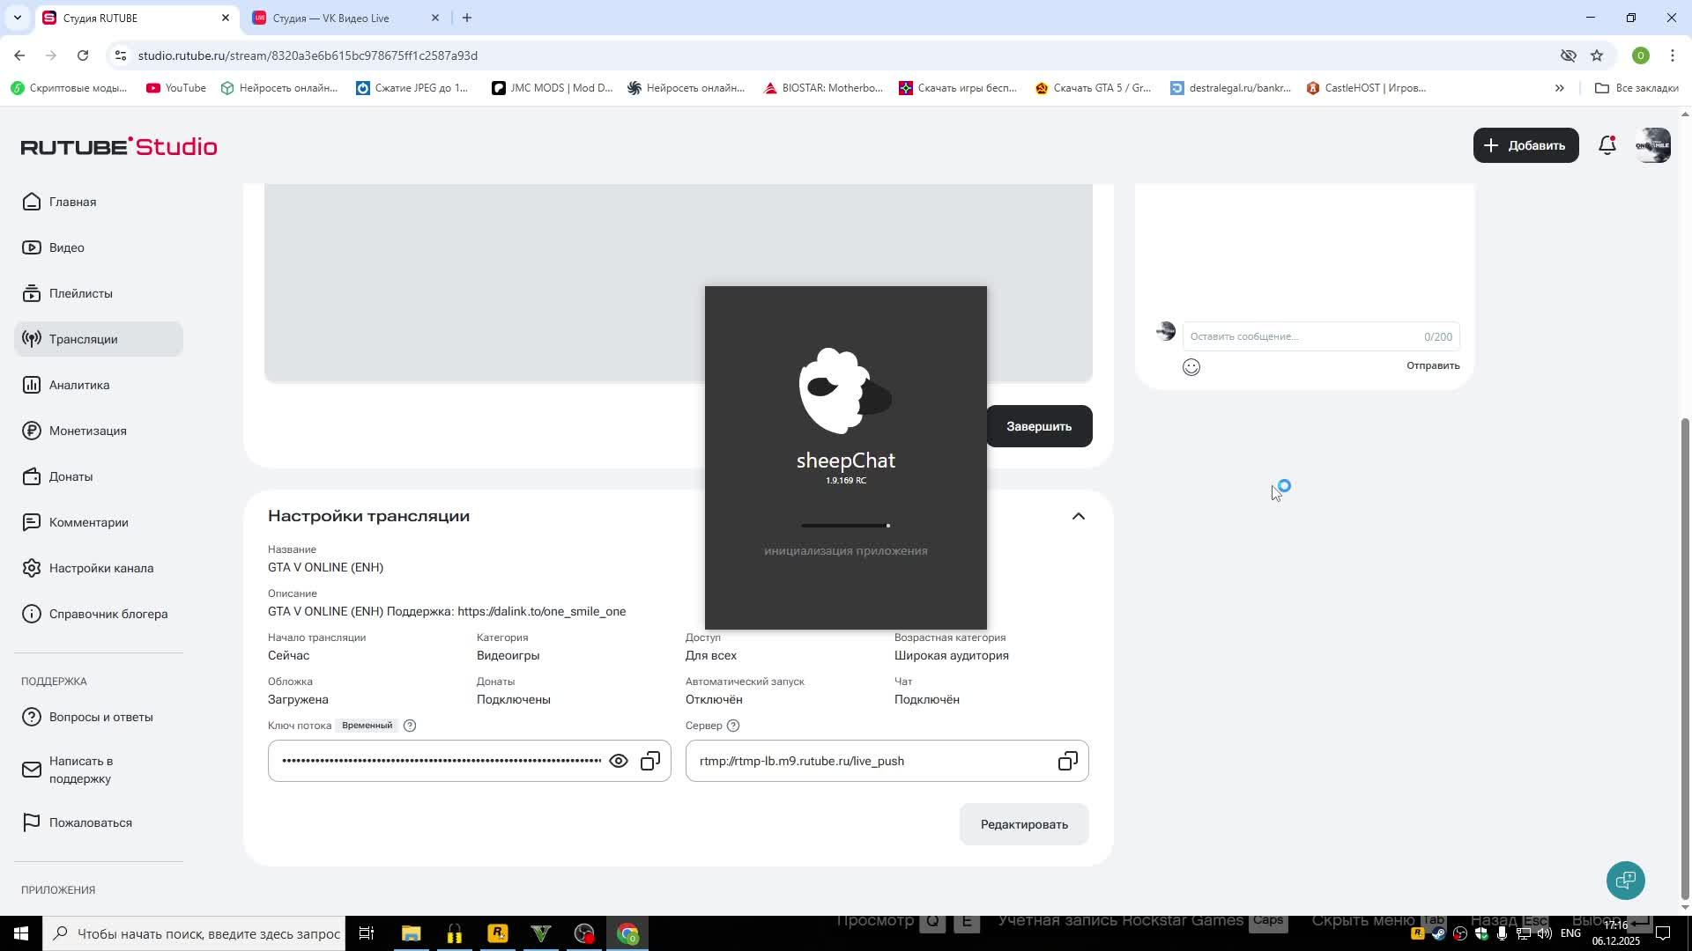
Task: Show server help tooltip
Action: coord(733,726)
